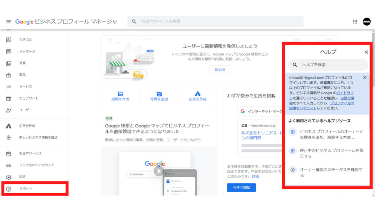The height and width of the screenshot is (211, 375).
Task: Click the 写真を追加 camera icon
Action: click(159, 93)
